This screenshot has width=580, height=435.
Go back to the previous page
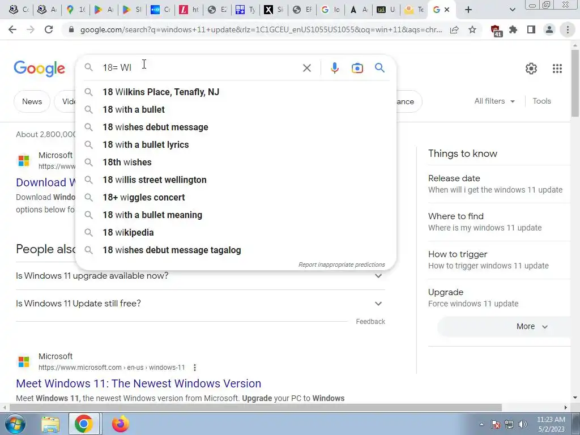pos(12,29)
